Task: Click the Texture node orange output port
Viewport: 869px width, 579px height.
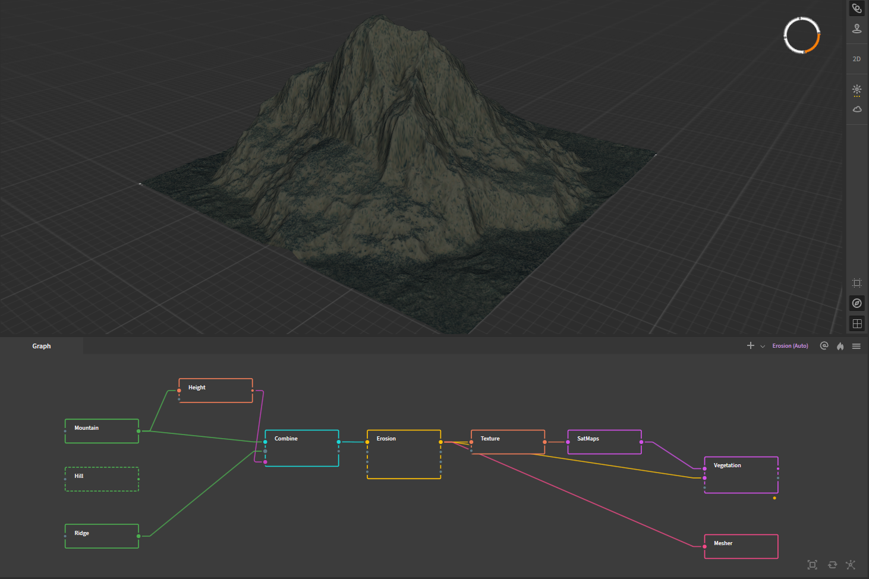Action: point(544,442)
